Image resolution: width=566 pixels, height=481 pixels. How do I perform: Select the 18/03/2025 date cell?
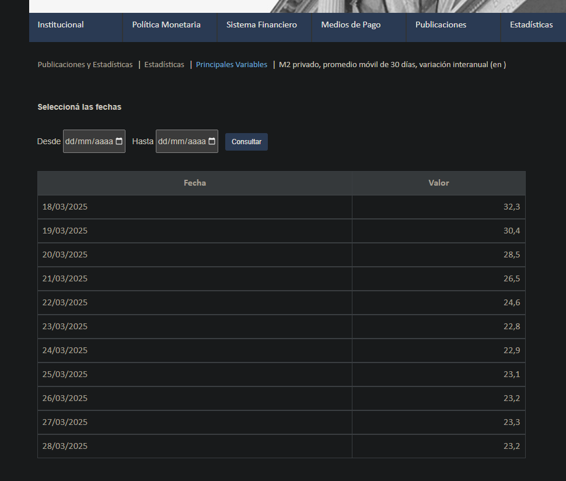65,207
